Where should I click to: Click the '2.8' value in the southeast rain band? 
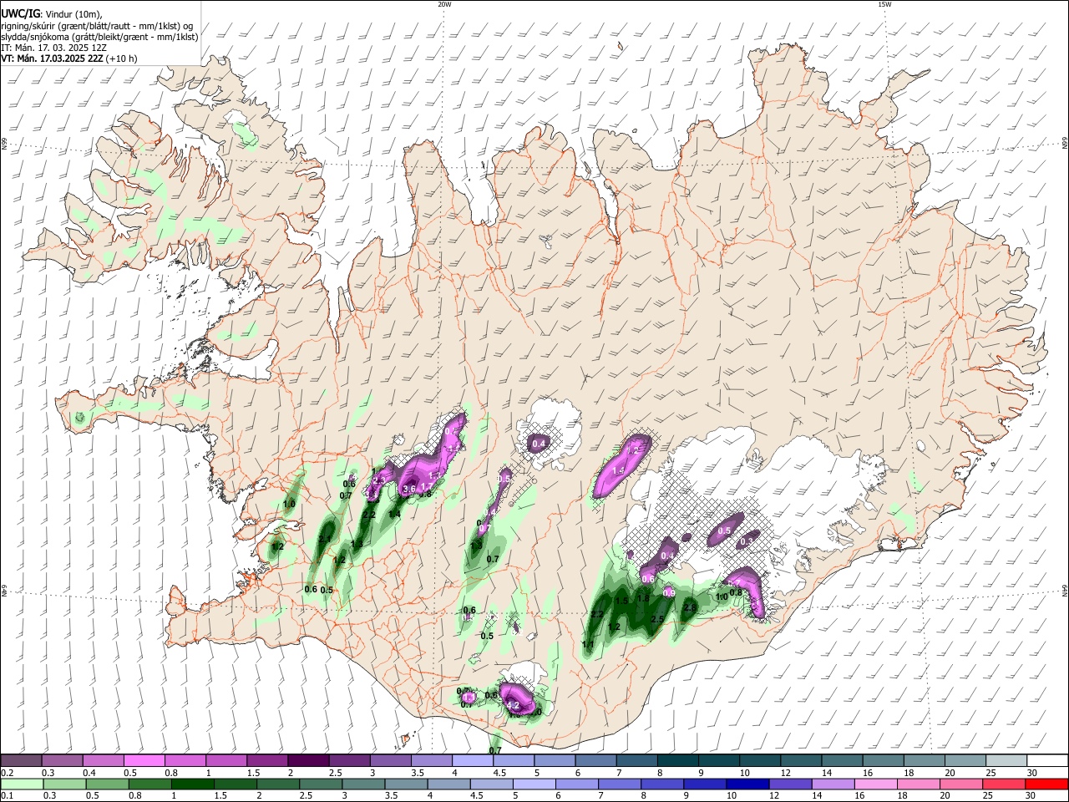(690, 608)
